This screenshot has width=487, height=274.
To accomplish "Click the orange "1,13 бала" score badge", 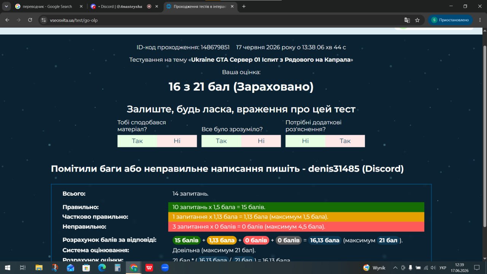I will coord(222,241).
